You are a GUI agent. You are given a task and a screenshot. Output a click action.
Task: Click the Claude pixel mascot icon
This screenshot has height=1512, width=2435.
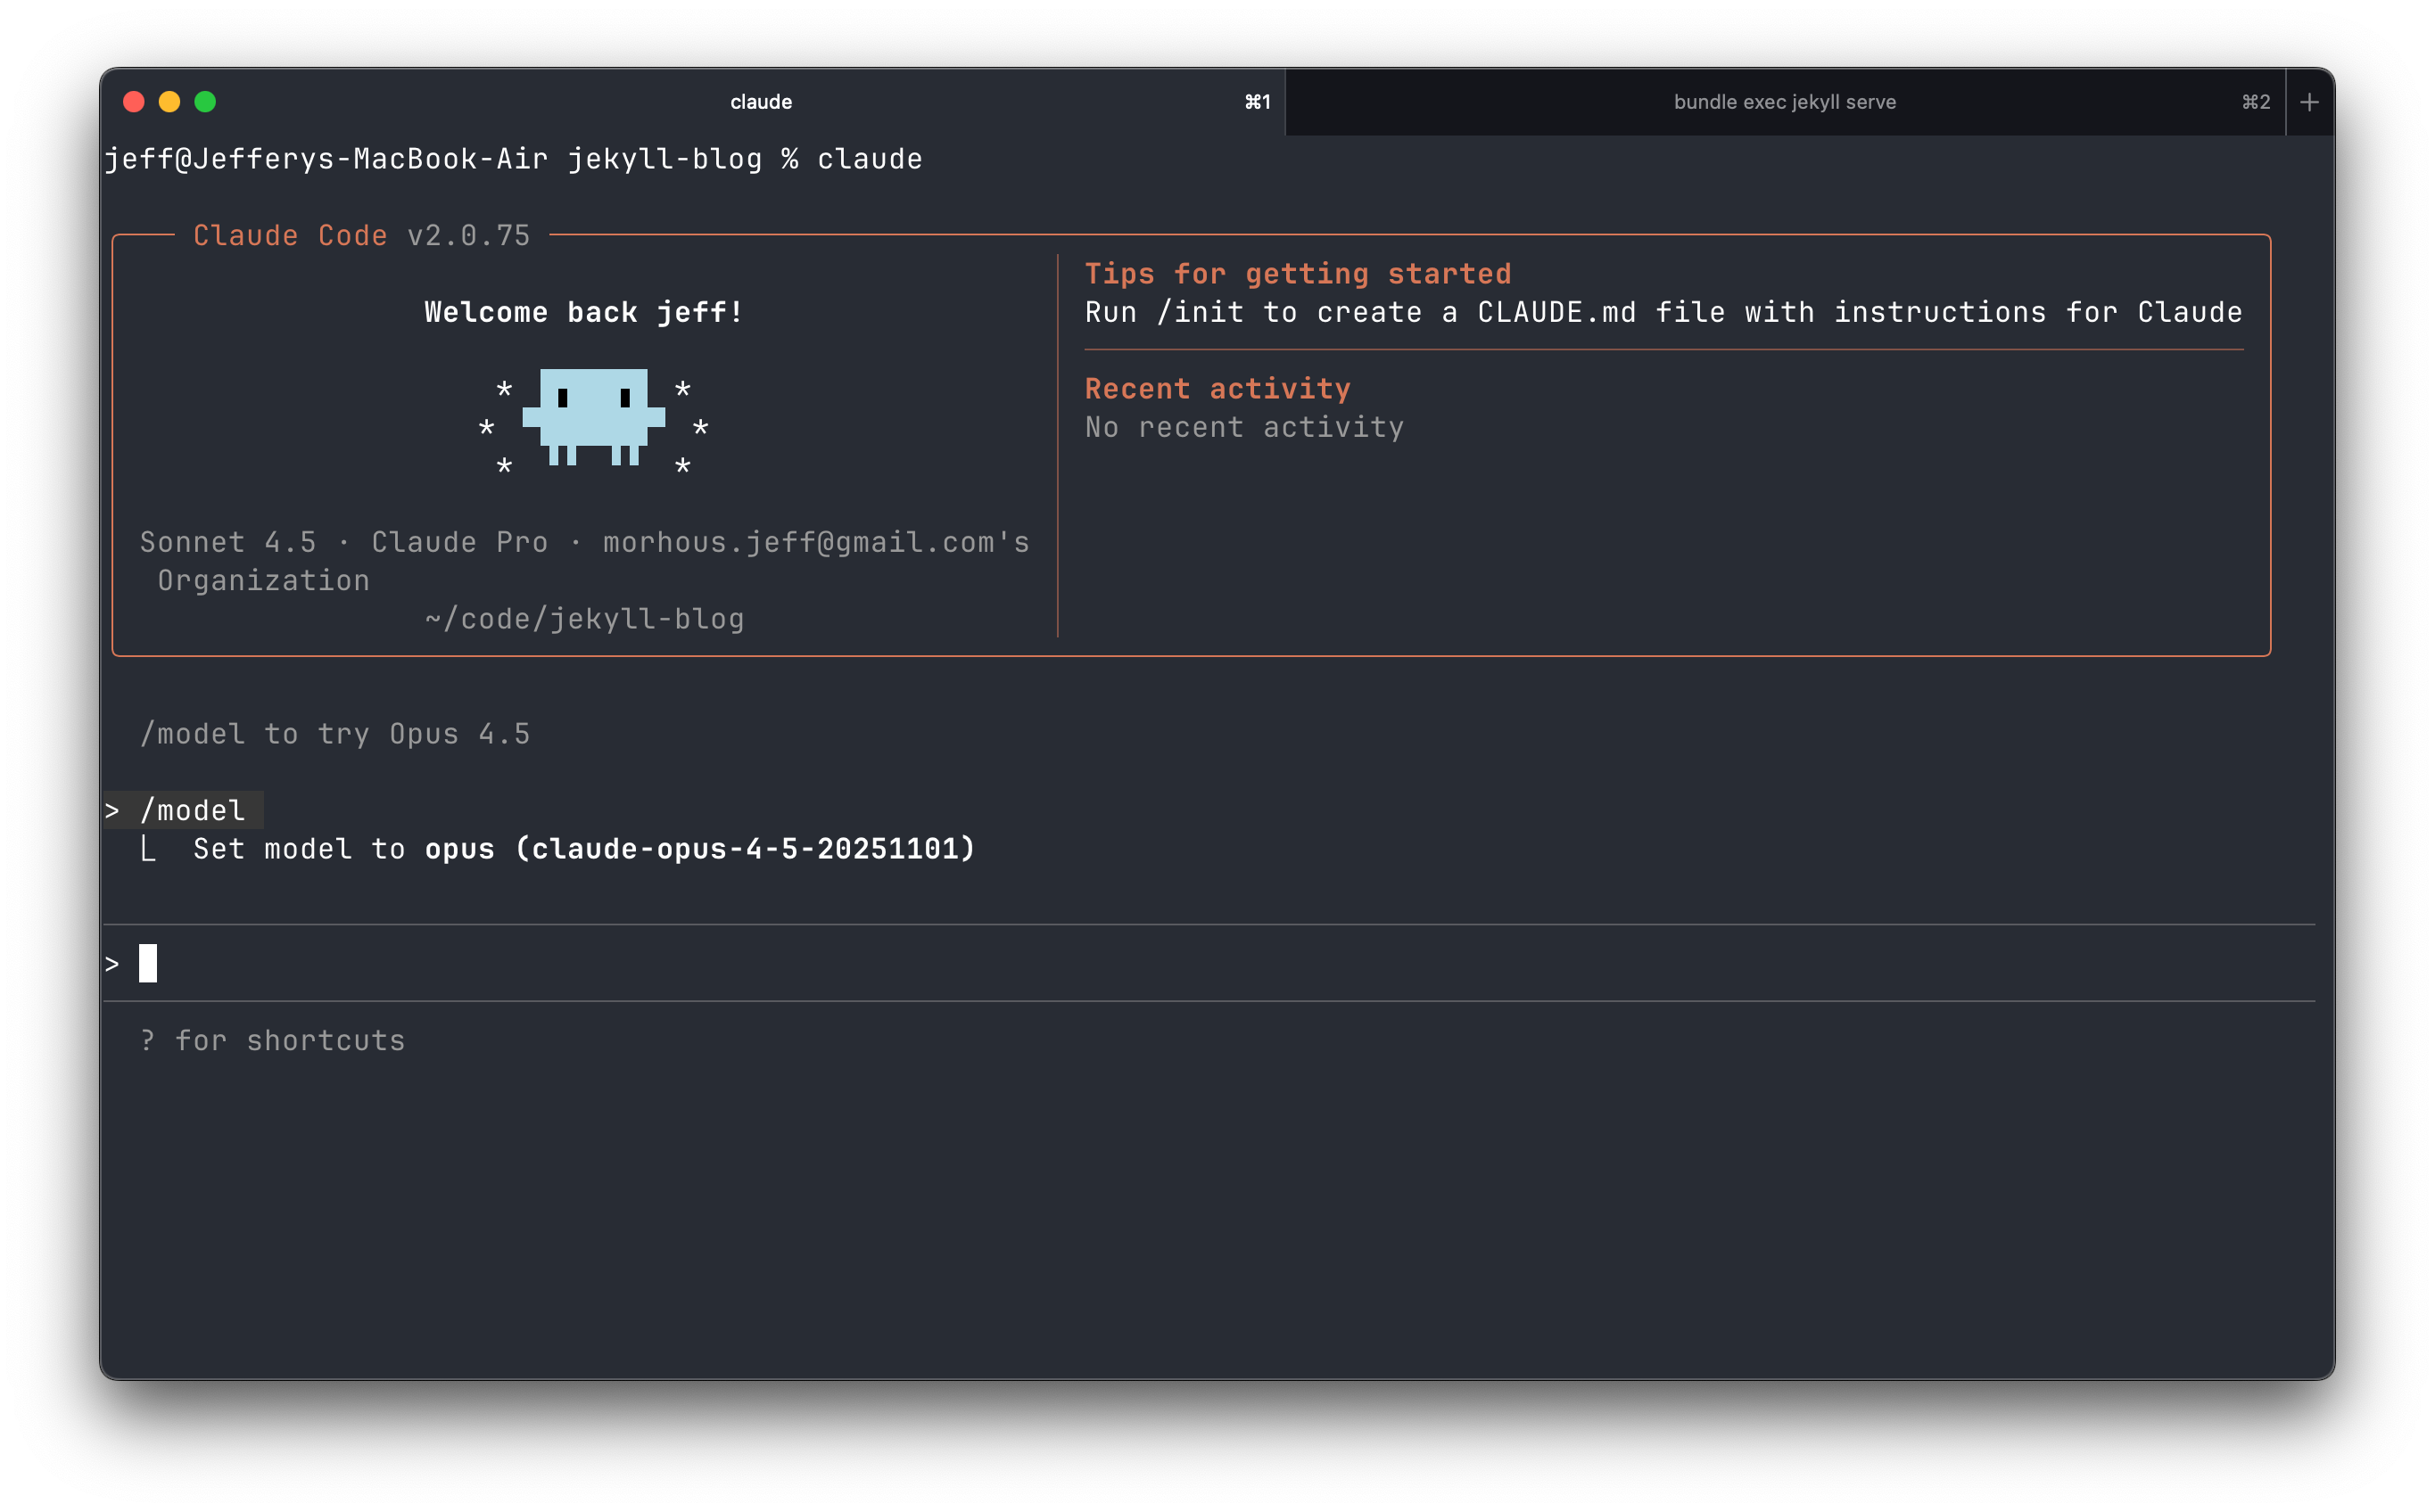593,417
